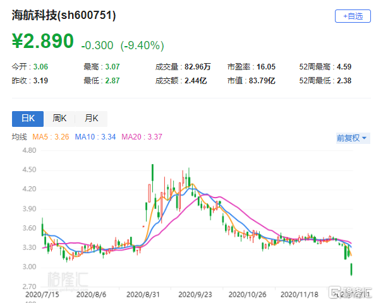Select stock title 海航科技(sh600751)
The image size is (376, 303).
point(64,15)
